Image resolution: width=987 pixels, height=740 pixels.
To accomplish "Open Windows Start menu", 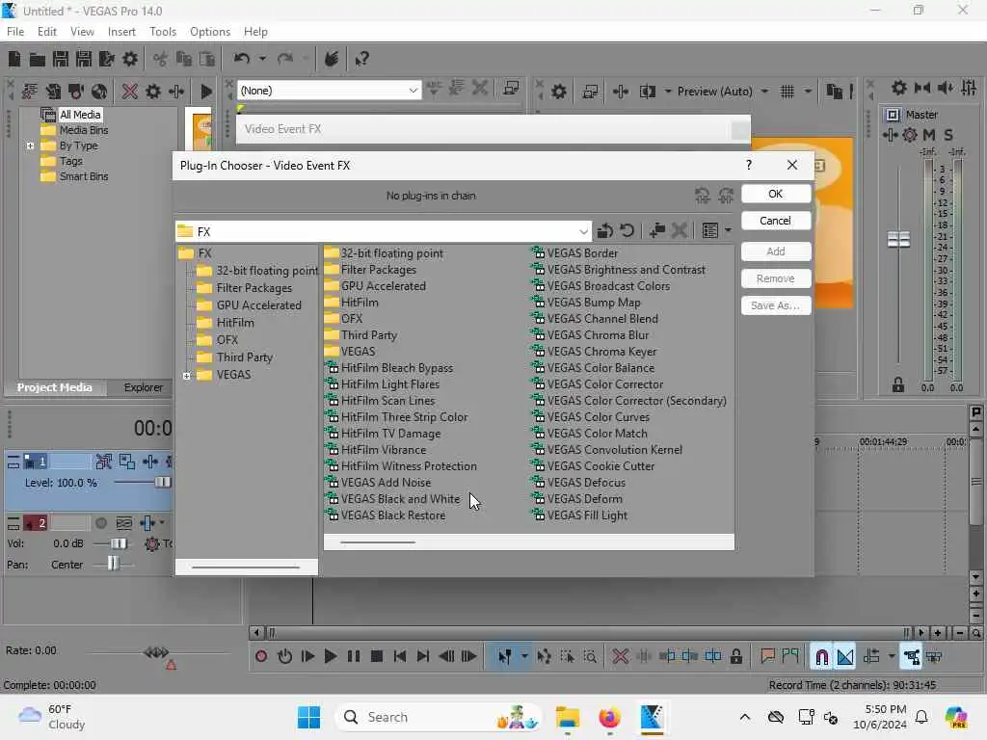I will [x=308, y=717].
